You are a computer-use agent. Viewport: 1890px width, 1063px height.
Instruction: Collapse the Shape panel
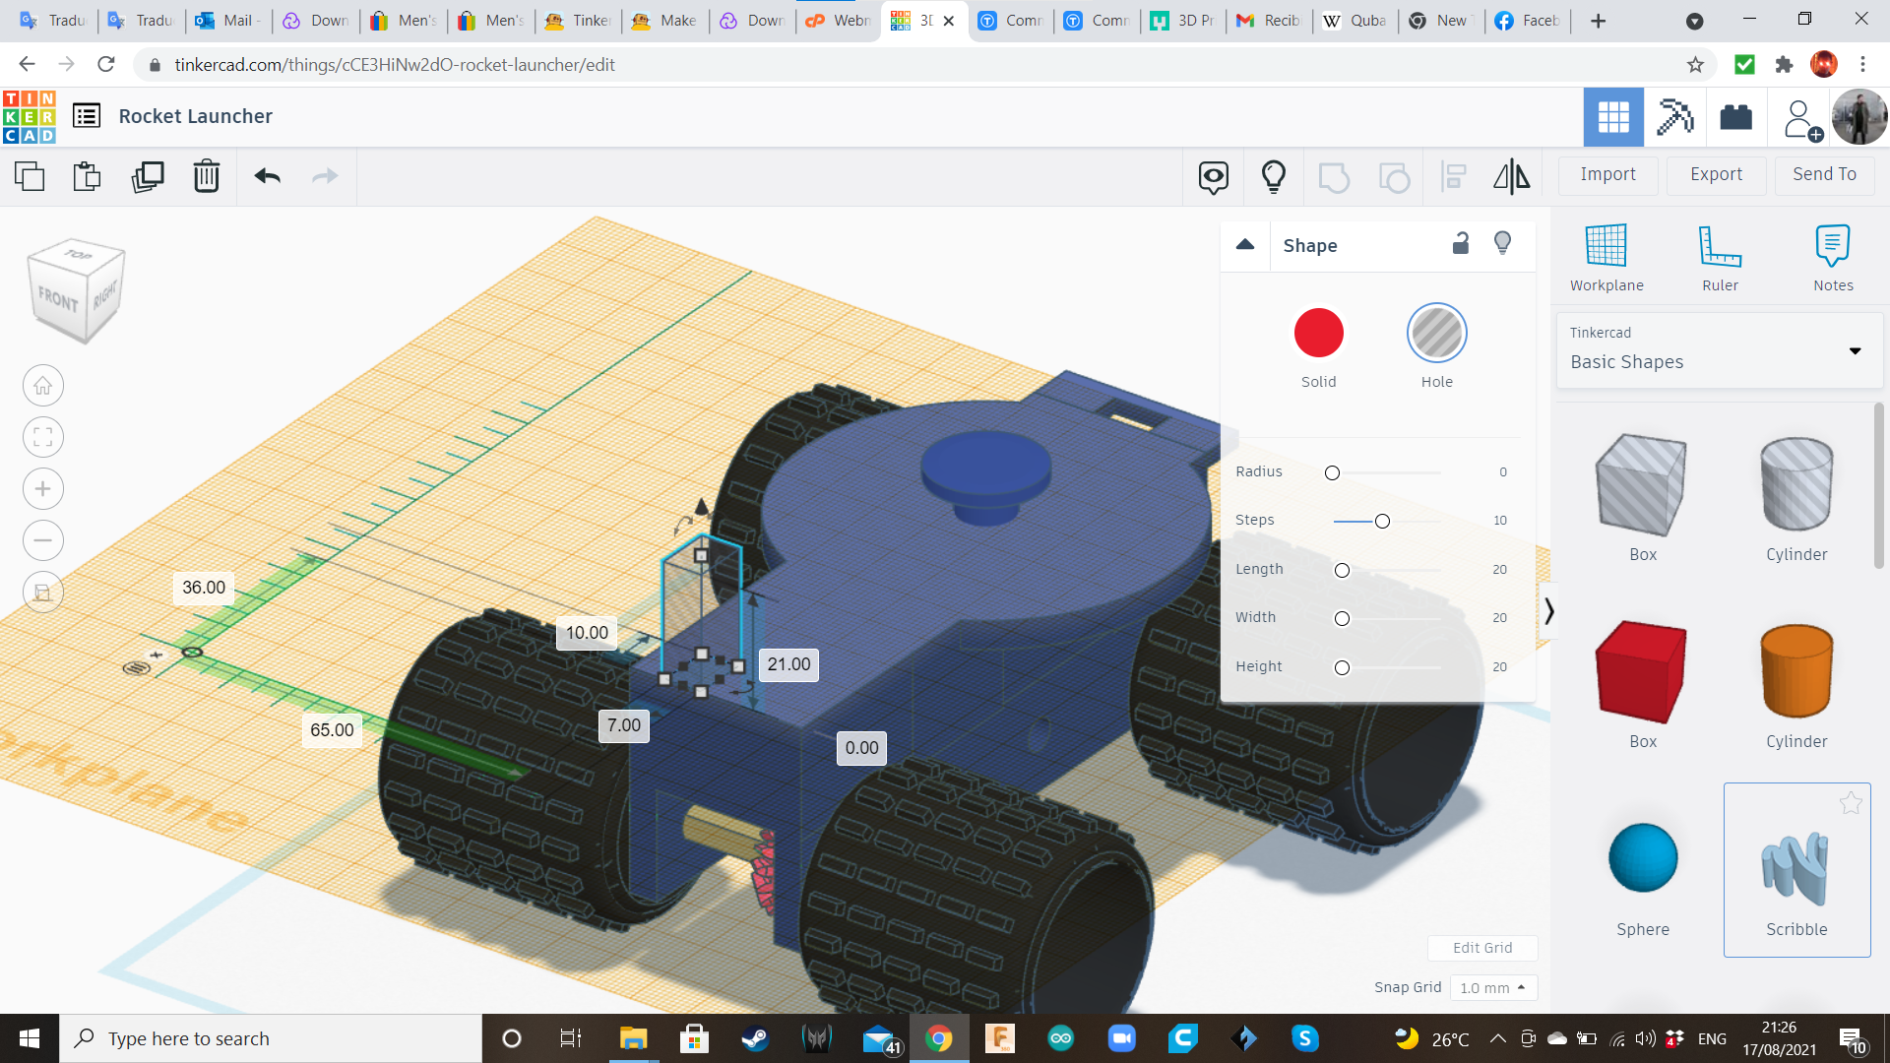1245,245
